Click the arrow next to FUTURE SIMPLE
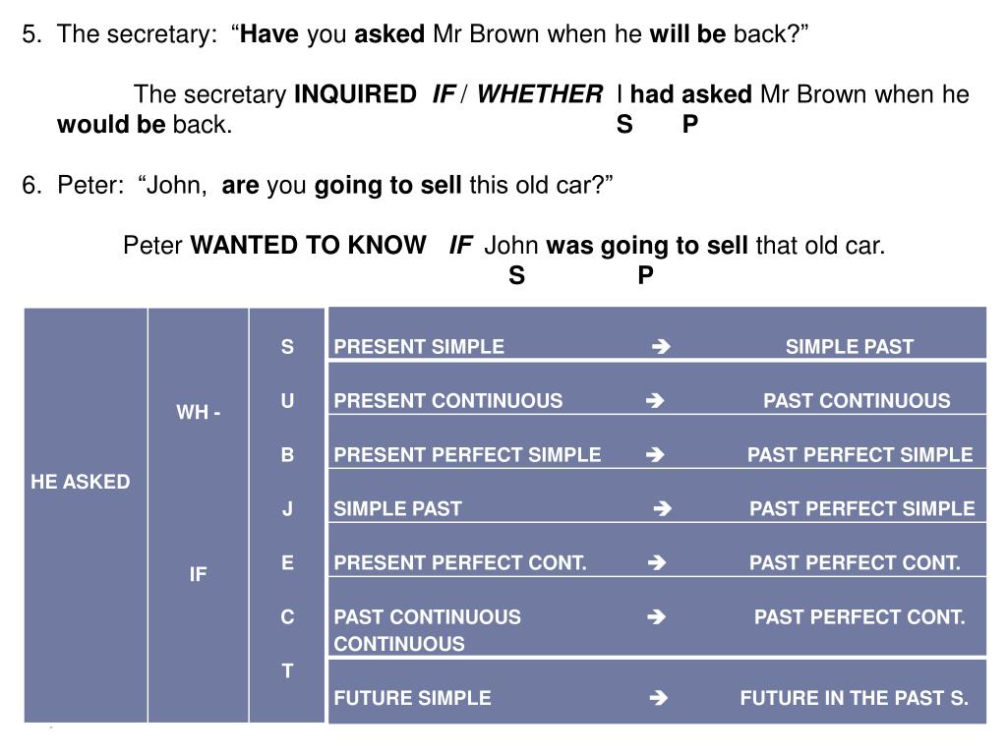This screenshot has width=1007, height=755. click(x=658, y=697)
